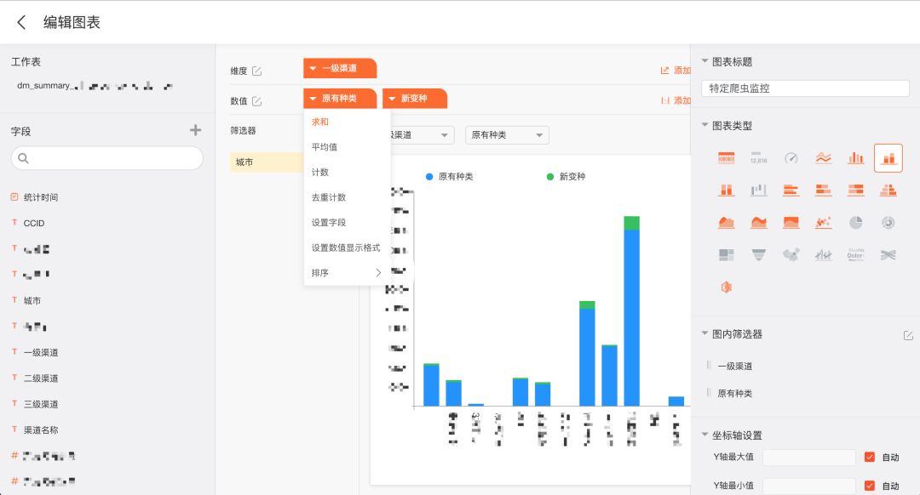The image size is (920, 495).
Task: Select the 100% stacked area chart type
Action: 791,222
